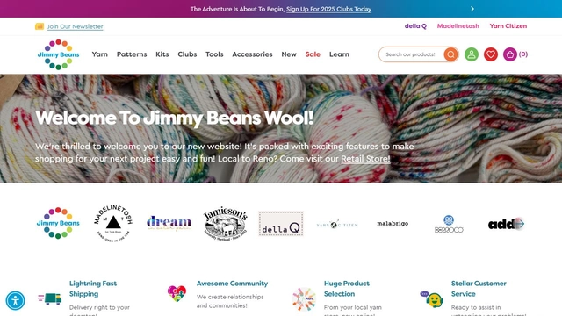Click the Lightning Fast Shipping heading
Screen dimensions: 562x316
(x=93, y=289)
